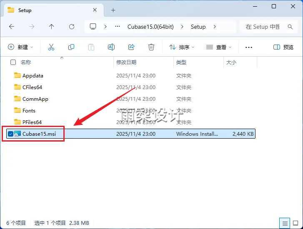Viewport: 303px width, 229px height.
Task: Click the Cubase15.msi row modified date
Action: [x=136, y=134]
